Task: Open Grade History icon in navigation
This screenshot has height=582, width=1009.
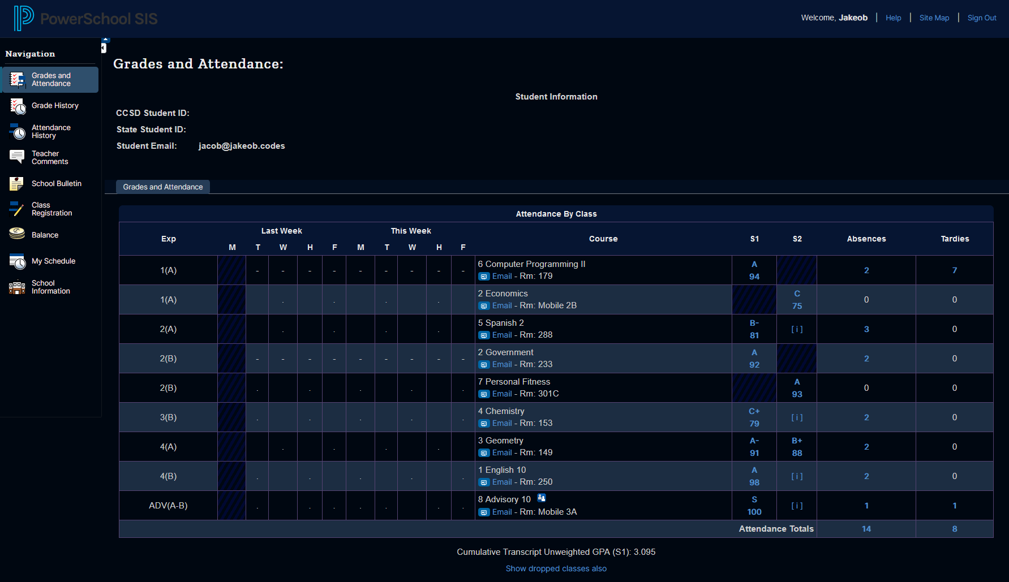Action: point(18,106)
